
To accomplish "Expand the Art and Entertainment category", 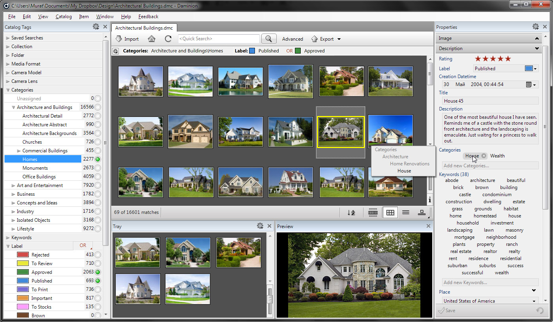I will pos(13,185).
